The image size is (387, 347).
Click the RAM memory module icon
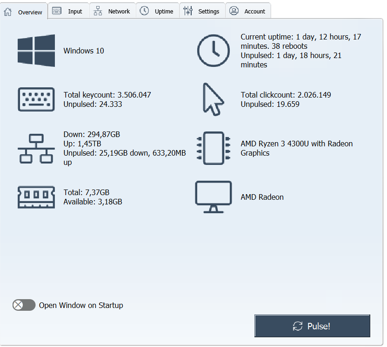pyautogui.click(x=36, y=197)
